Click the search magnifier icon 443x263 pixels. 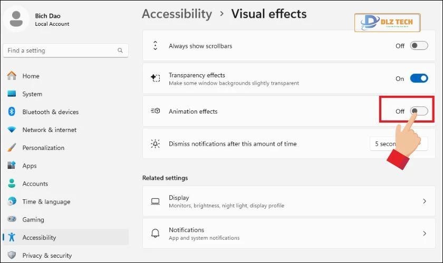tap(121, 50)
